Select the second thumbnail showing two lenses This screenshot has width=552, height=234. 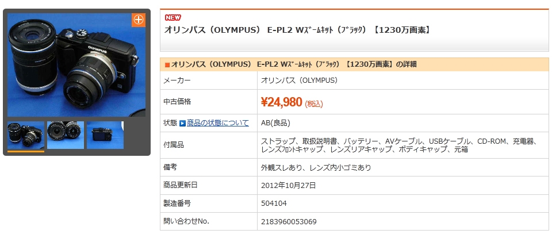pyautogui.click(x=66, y=135)
